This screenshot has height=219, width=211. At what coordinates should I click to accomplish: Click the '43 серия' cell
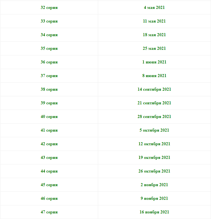coord(49,158)
